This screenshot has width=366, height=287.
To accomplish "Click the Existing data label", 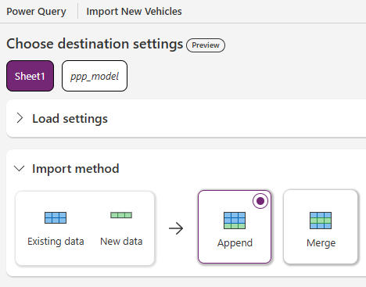I will coord(56,242).
